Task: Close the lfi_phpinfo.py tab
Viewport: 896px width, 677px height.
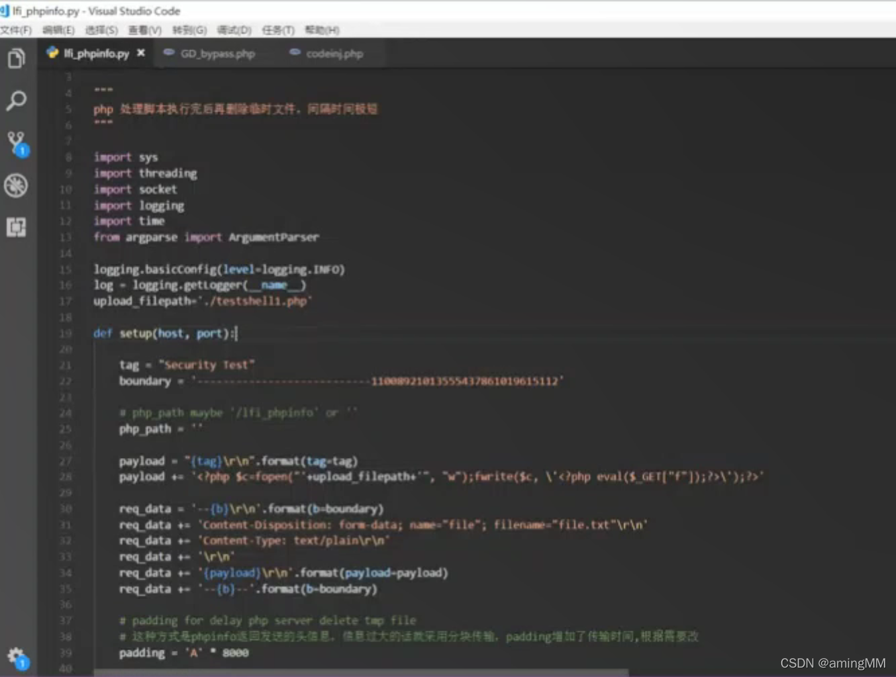Action: click(x=141, y=52)
